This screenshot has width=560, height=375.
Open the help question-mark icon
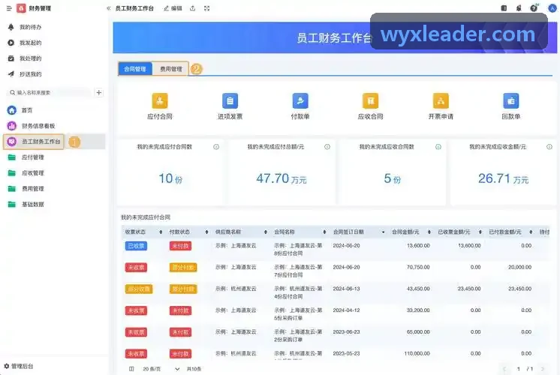[x=534, y=8]
